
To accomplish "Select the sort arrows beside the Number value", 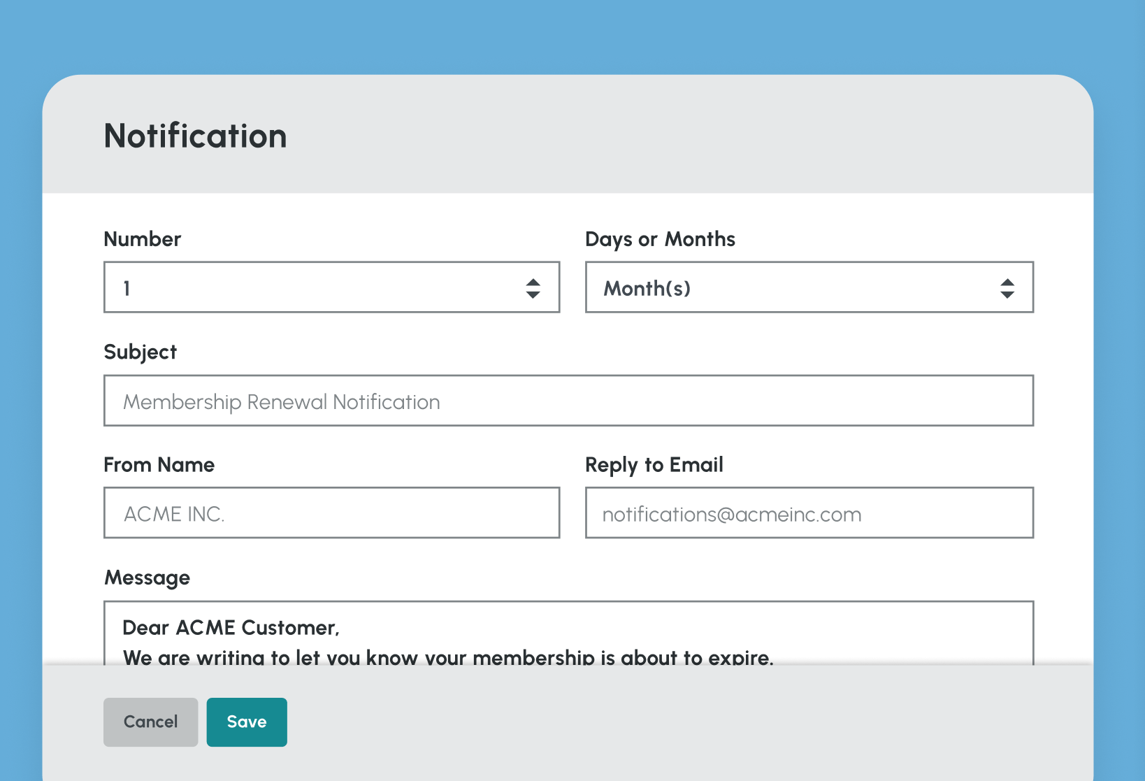I will coord(533,287).
